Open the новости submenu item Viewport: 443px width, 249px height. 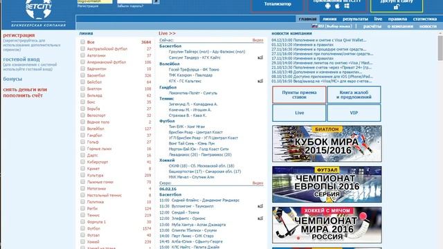pyautogui.click(x=428, y=26)
